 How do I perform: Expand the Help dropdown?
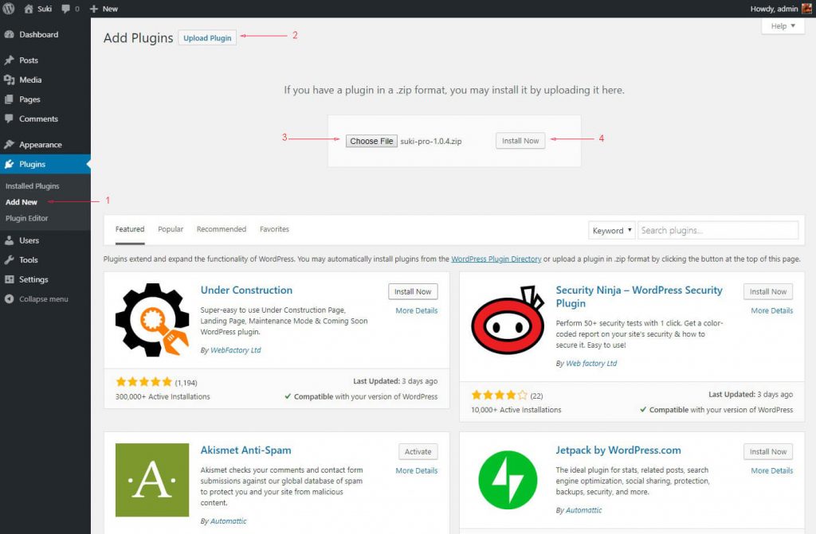[783, 26]
